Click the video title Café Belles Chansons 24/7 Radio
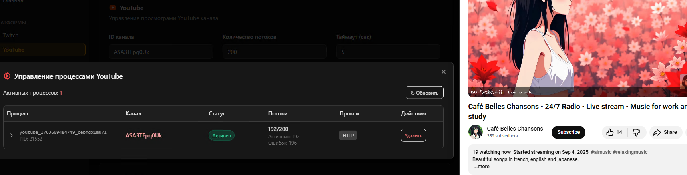687x175 pixels. coord(577,111)
